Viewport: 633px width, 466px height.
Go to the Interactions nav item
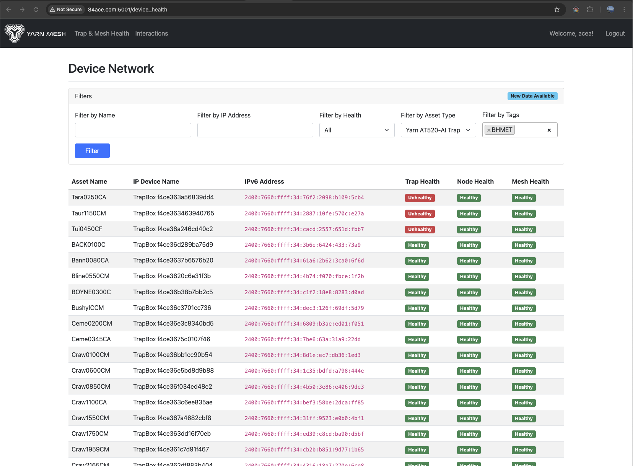[151, 34]
